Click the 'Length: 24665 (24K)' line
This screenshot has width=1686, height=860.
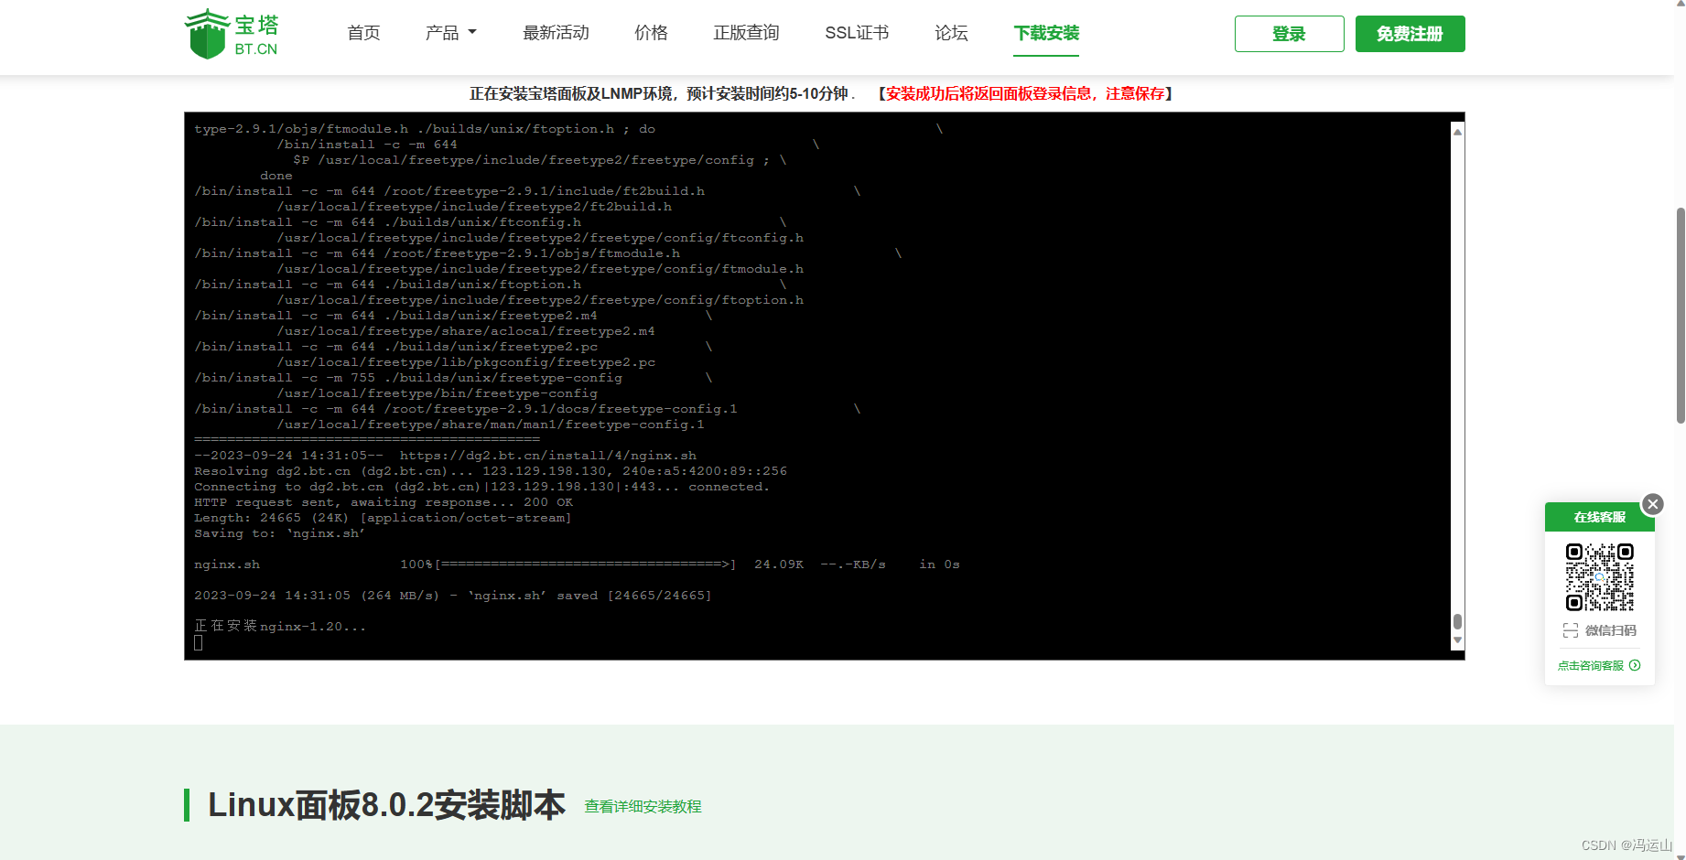tap(383, 518)
